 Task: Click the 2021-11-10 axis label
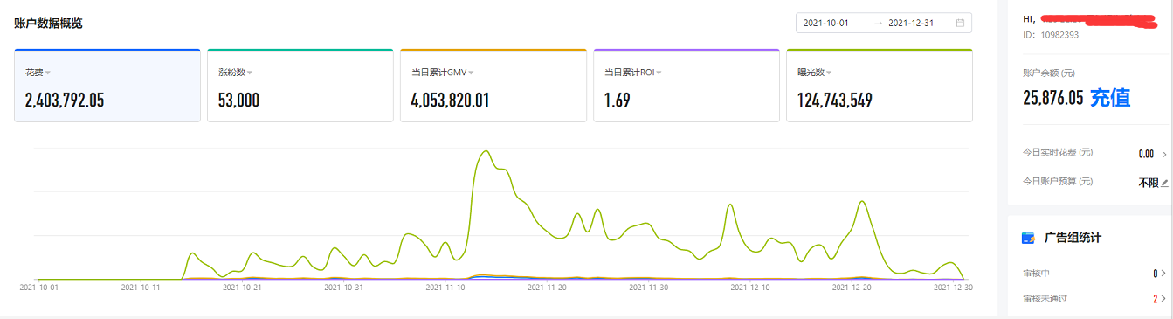click(446, 287)
